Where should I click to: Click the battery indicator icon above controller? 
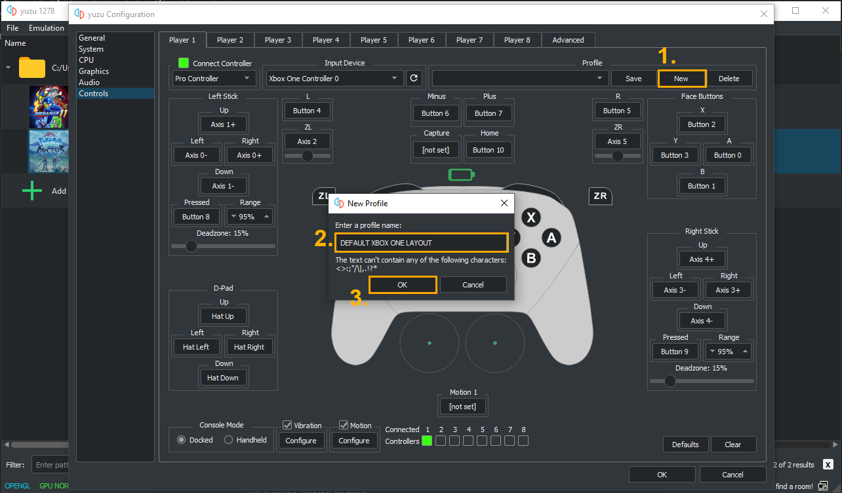click(x=462, y=175)
